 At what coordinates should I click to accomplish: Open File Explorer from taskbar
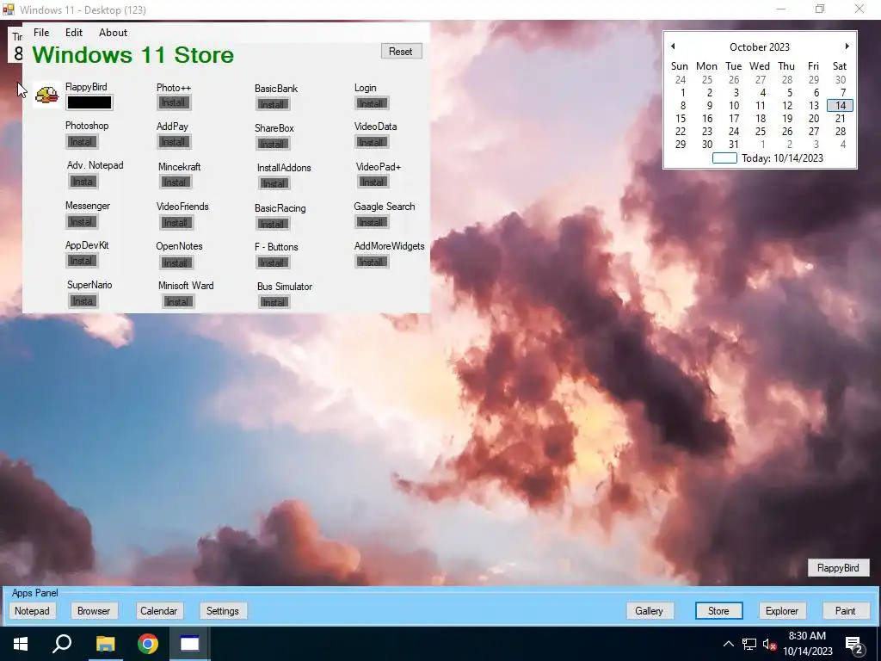105,644
